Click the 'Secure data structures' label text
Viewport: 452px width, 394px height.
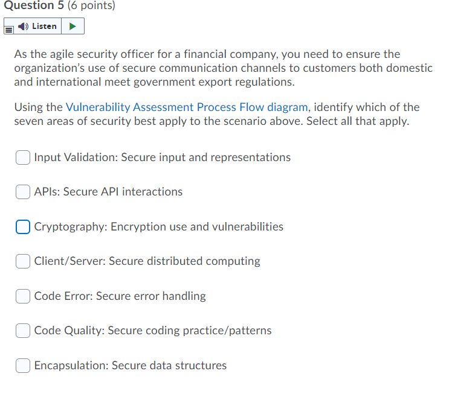(169, 366)
